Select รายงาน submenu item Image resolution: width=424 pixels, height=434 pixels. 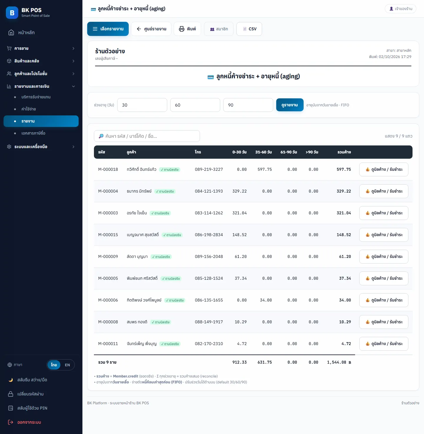[41, 121]
